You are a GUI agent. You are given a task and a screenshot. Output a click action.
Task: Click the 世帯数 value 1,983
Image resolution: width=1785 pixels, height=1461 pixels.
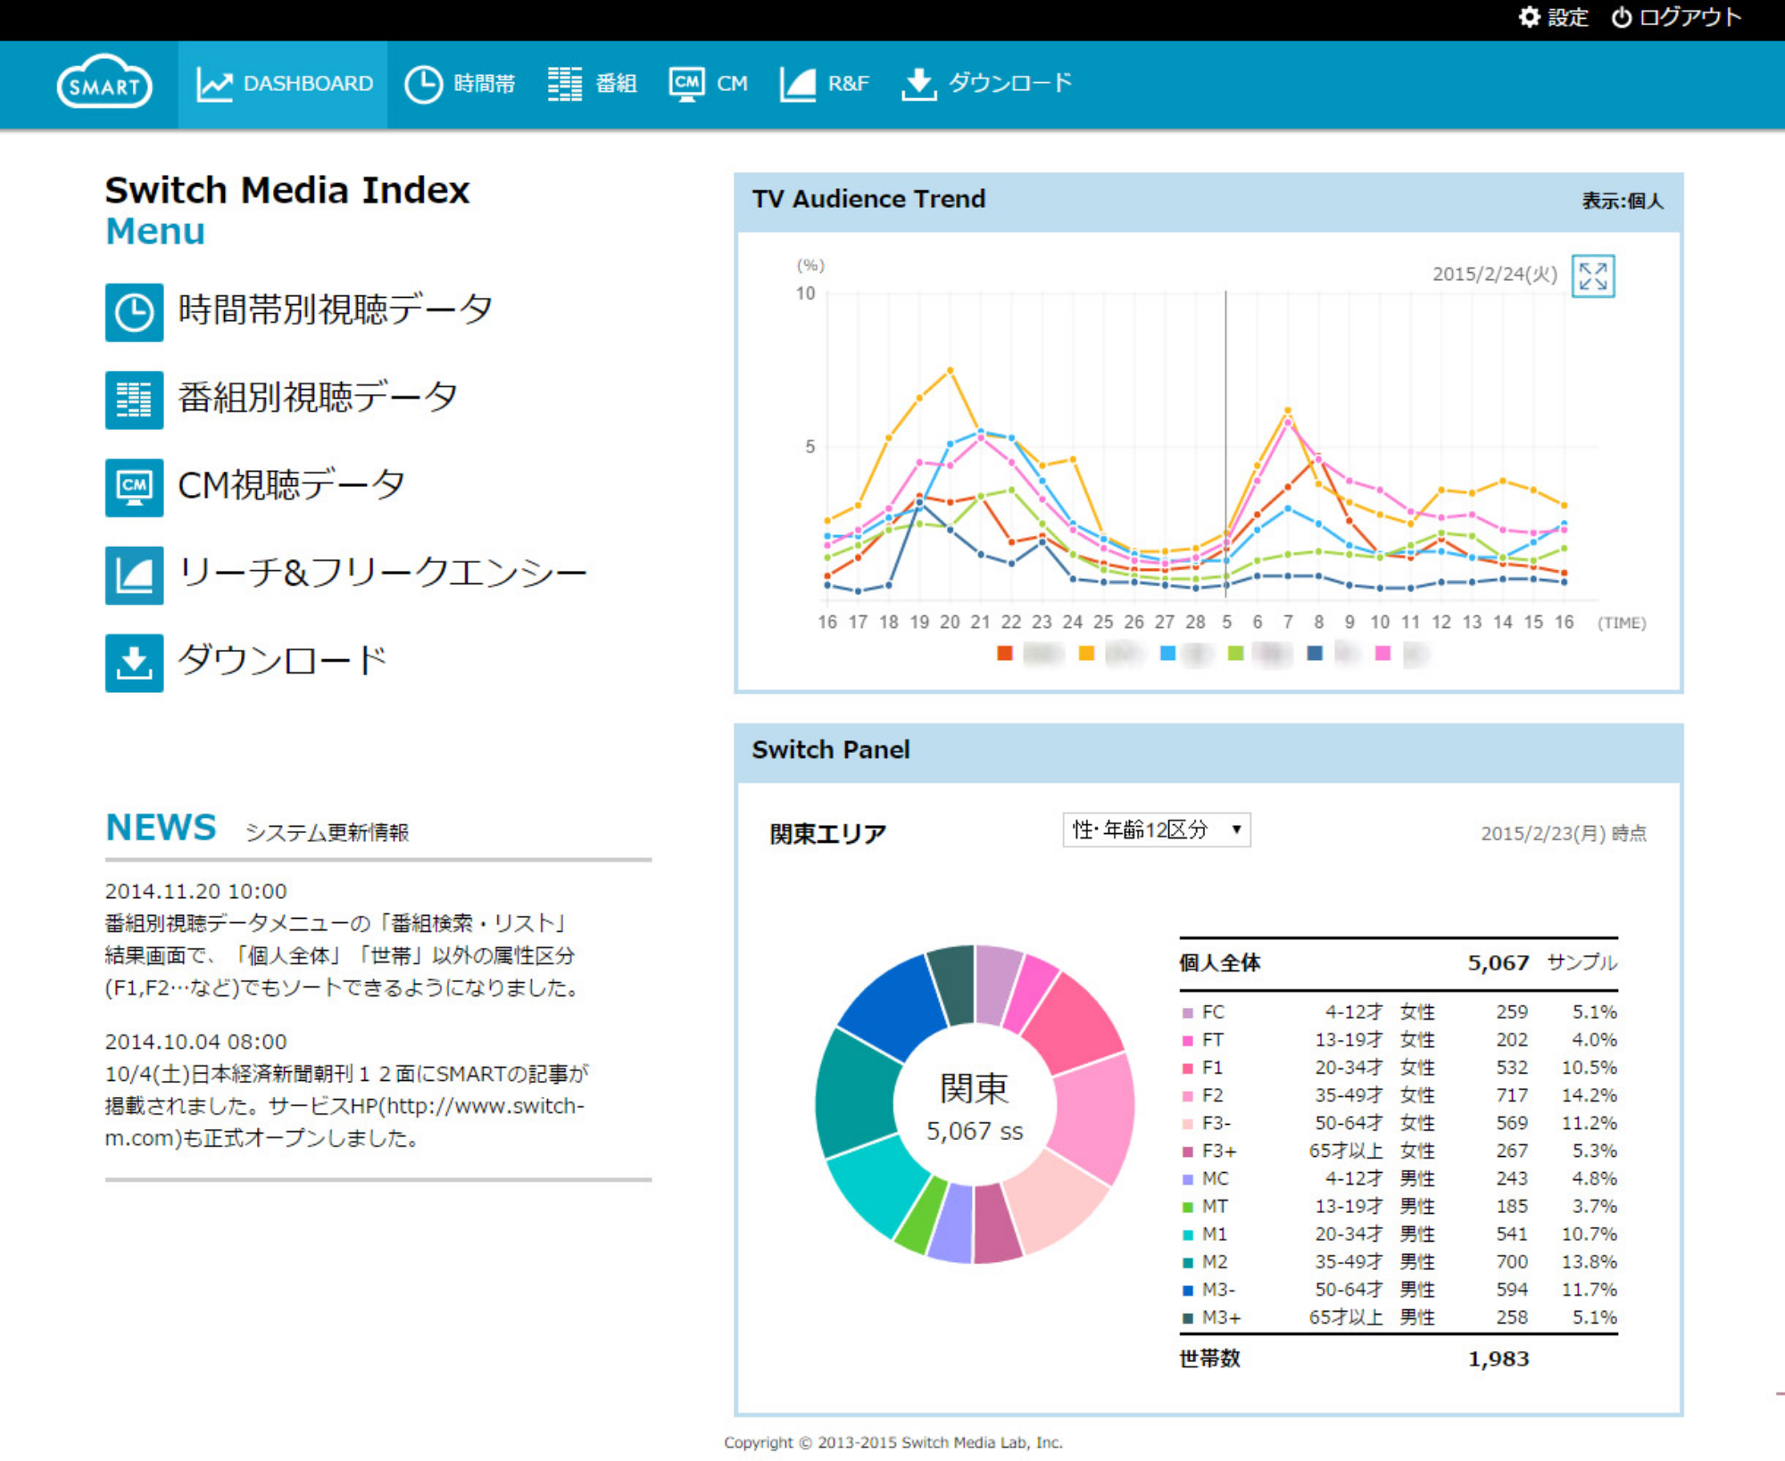click(x=1499, y=1358)
